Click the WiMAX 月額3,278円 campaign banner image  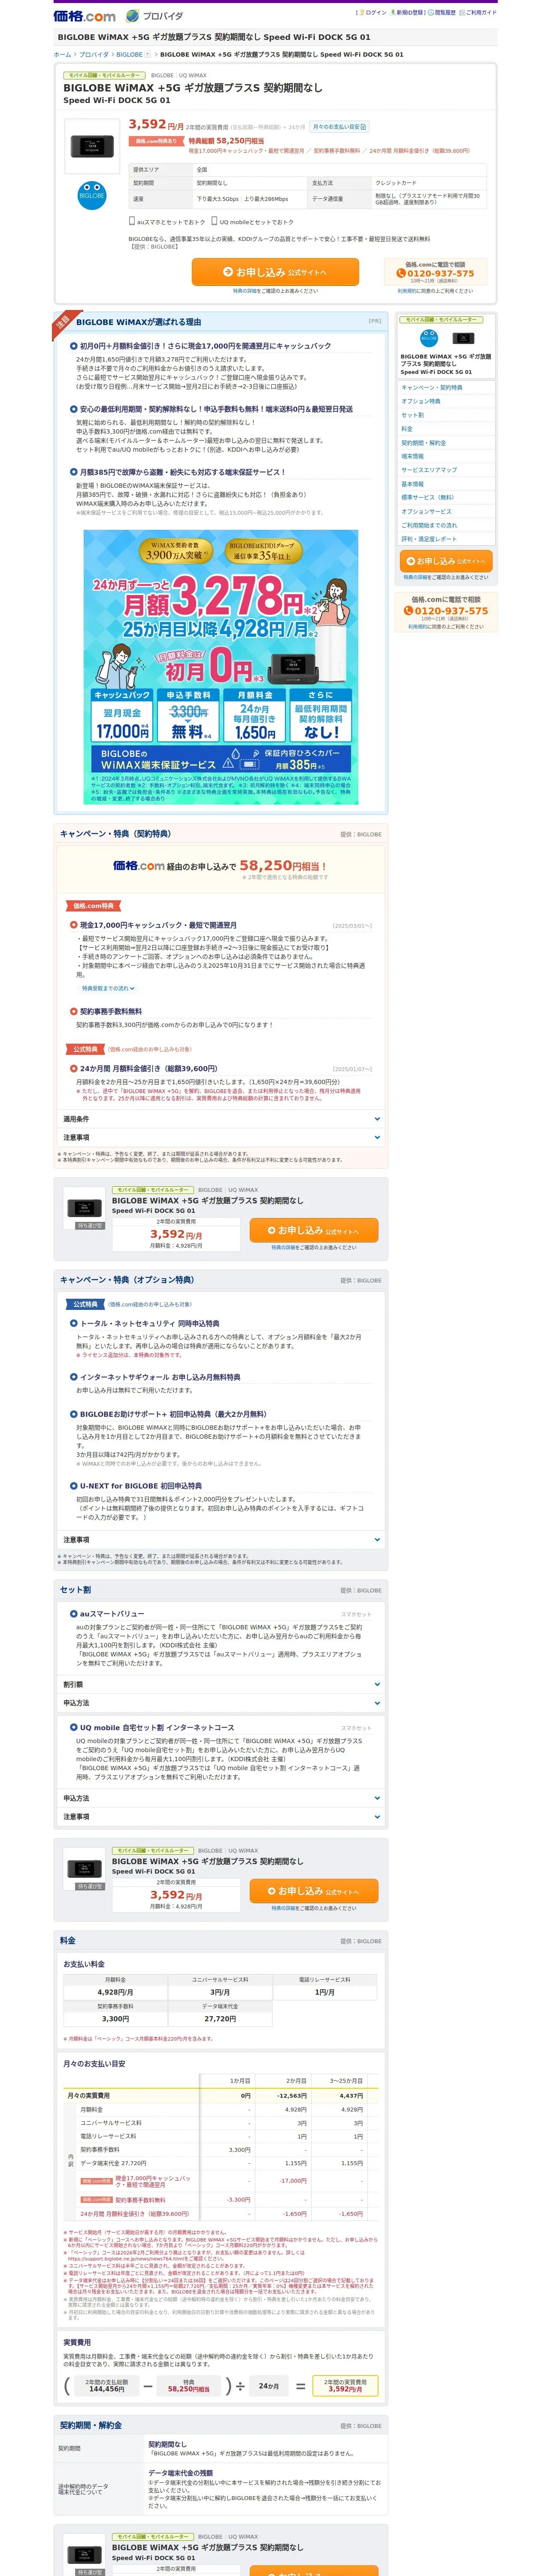(221, 667)
